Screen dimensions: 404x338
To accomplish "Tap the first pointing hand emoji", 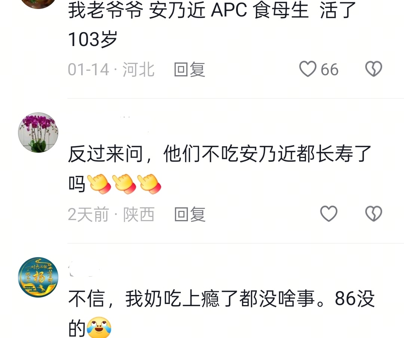I will (99, 184).
